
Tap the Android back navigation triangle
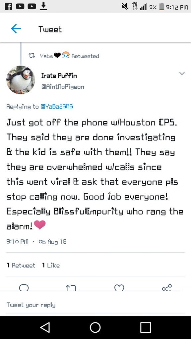45,327
